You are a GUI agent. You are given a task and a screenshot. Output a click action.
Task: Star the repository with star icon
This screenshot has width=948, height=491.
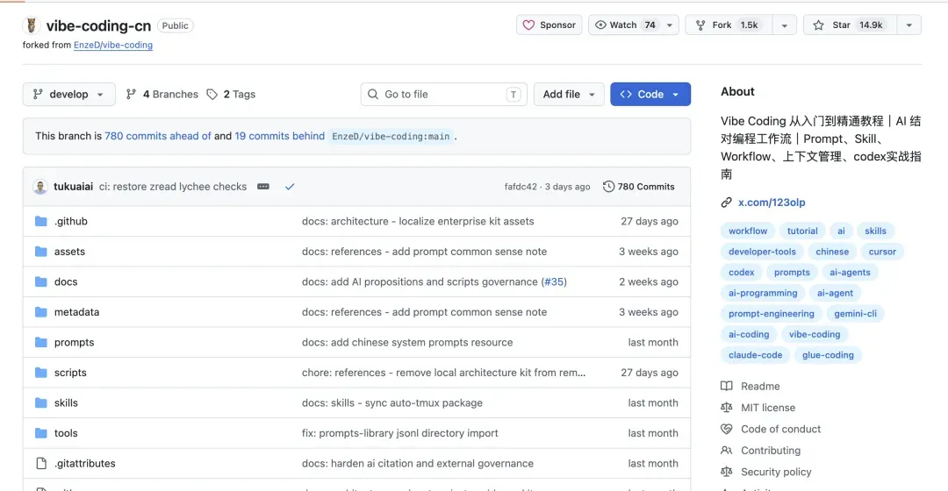pyautogui.click(x=819, y=25)
